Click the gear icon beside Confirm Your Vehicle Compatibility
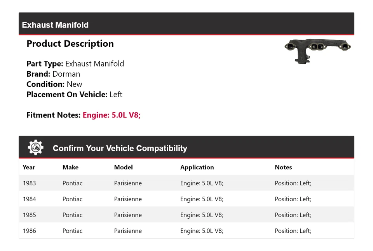This screenshot has width=373, height=251. [35, 148]
